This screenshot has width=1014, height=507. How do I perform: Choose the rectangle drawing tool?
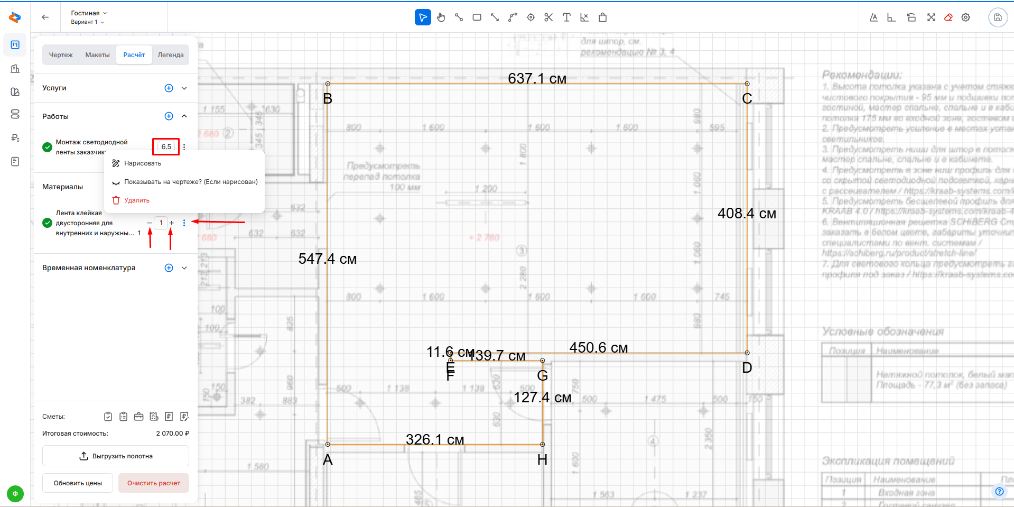pyautogui.click(x=477, y=17)
